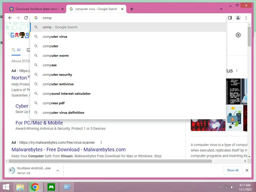
Task: Choose the plain 'computer' suggestion
Action: tap(128, 46)
